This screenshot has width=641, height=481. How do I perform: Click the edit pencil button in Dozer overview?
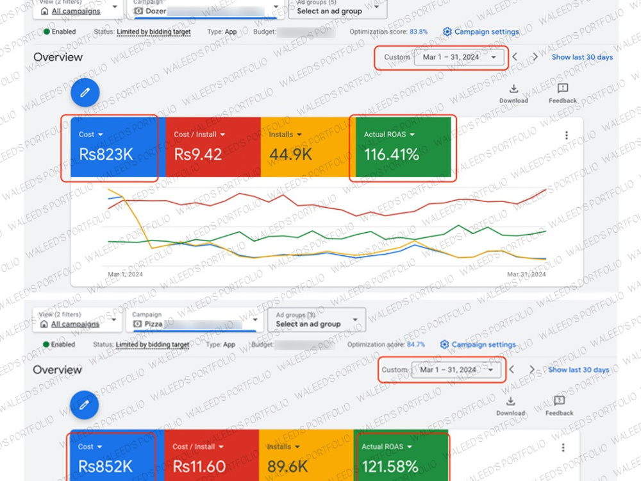pos(85,92)
